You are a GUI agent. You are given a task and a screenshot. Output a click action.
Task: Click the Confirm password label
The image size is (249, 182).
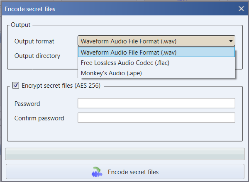(x=39, y=118)
